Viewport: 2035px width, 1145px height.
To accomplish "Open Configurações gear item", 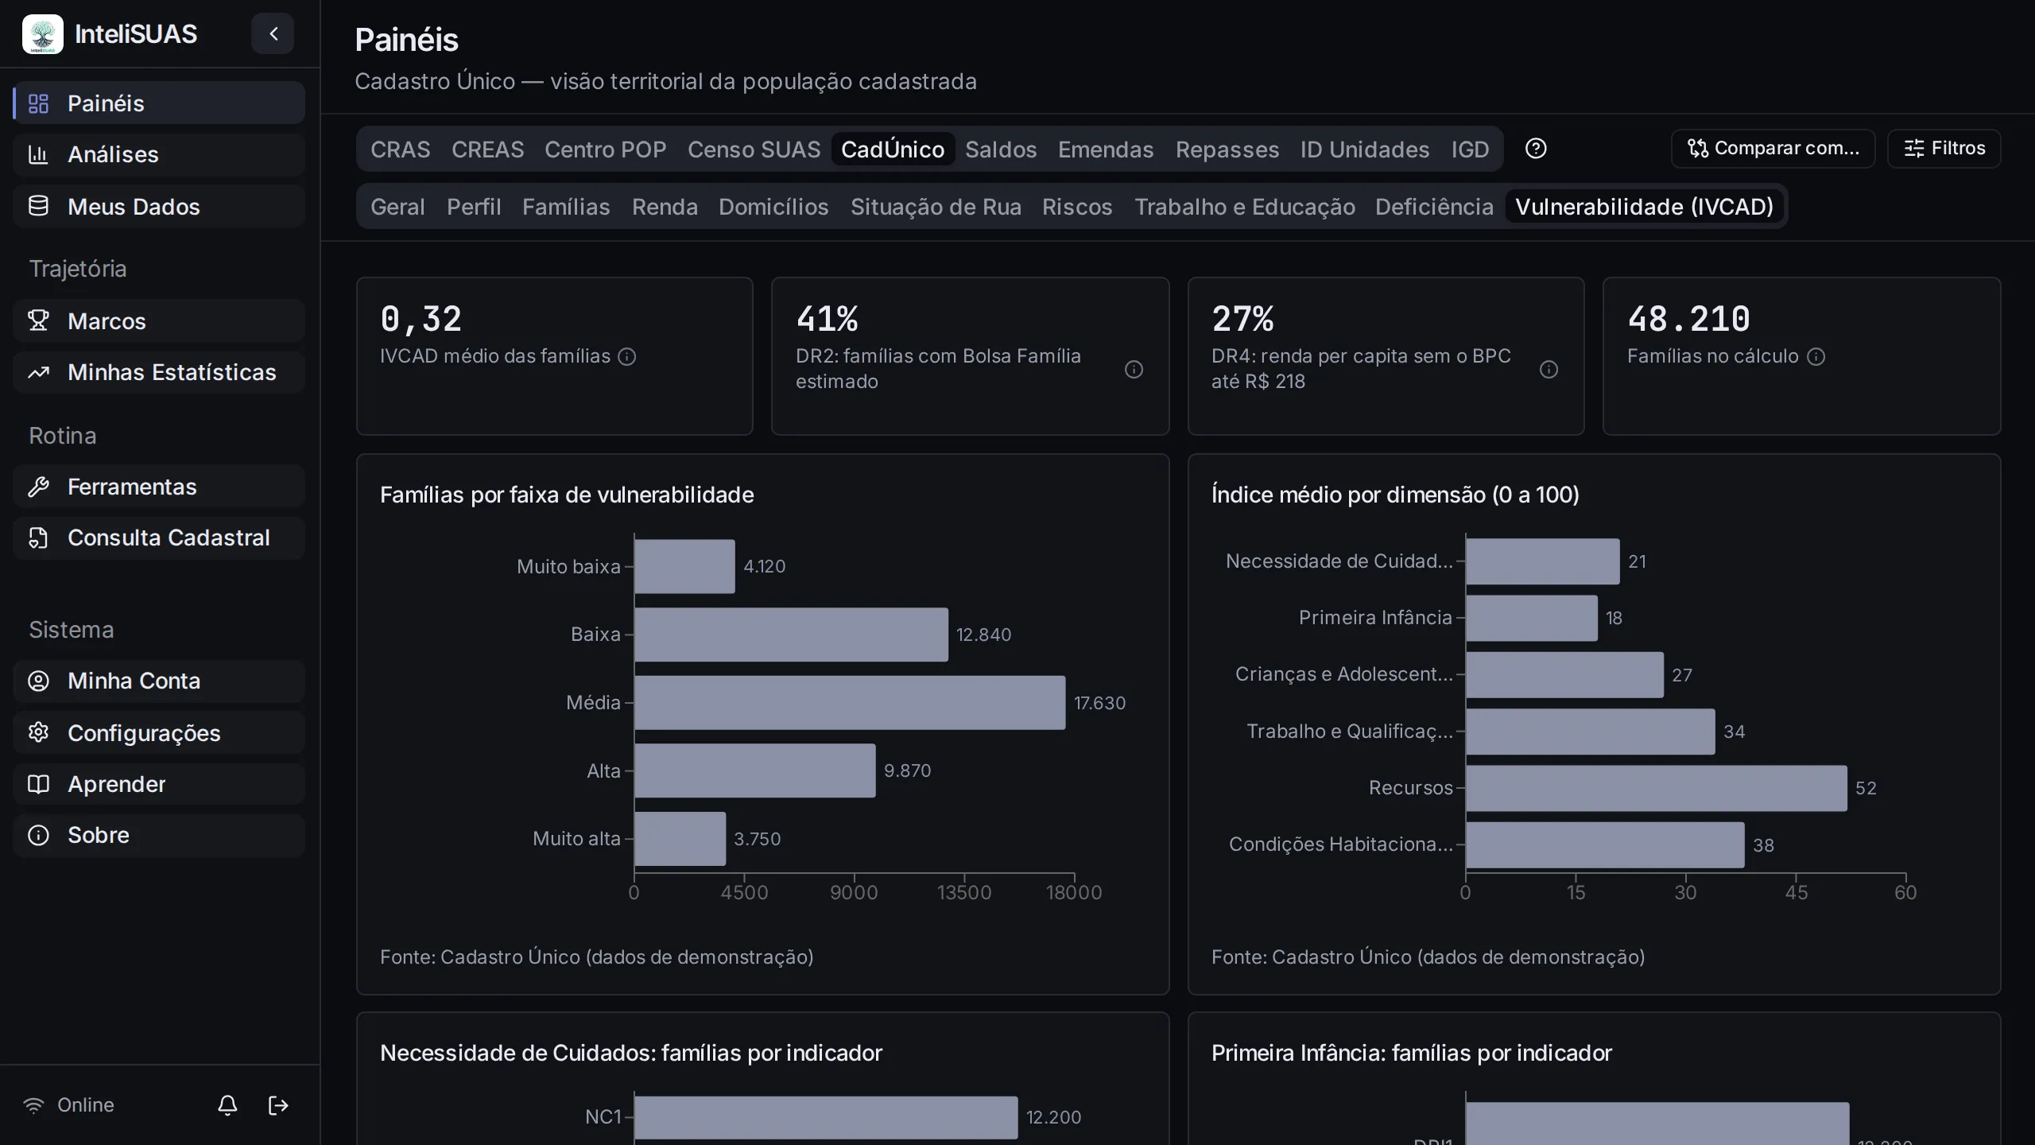I will [159, 733].
